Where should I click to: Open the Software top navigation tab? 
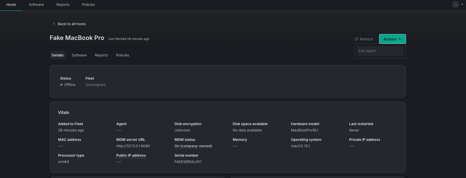click(36, 5)
